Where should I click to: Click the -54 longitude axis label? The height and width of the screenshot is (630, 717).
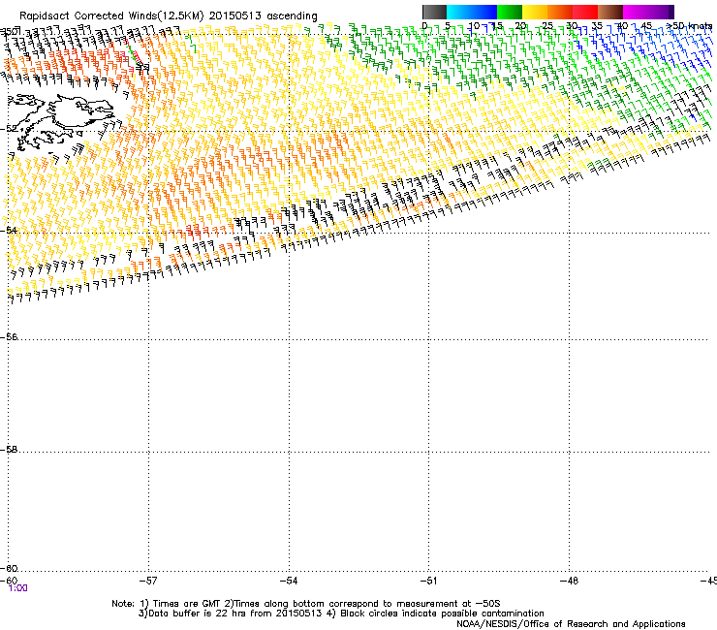point(289,581)
